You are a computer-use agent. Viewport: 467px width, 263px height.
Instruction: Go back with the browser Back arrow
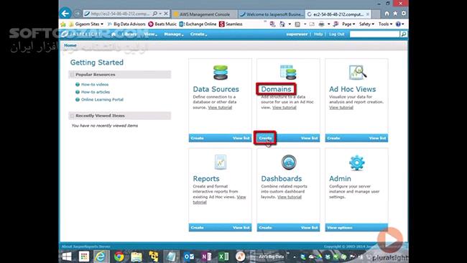65,13
